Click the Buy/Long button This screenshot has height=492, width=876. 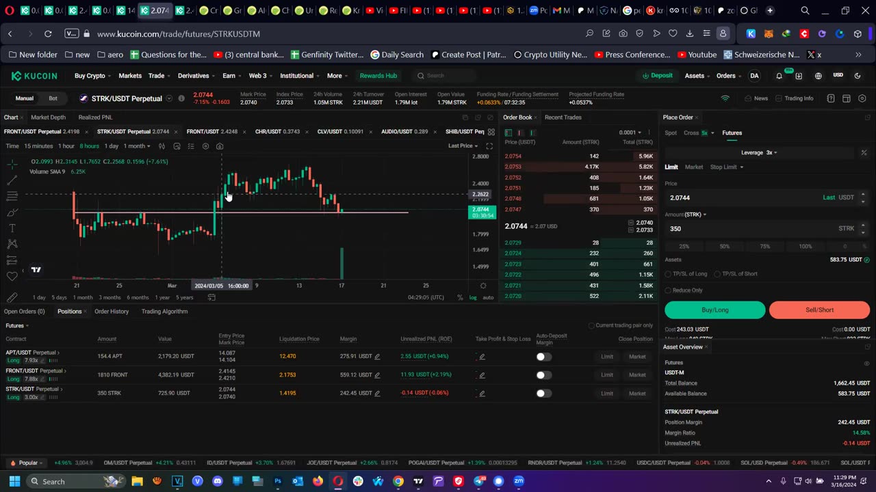(x=715, y=310)
